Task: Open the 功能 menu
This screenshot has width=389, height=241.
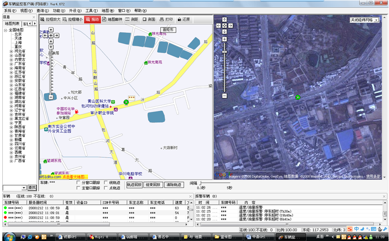Action: point(59,10)
